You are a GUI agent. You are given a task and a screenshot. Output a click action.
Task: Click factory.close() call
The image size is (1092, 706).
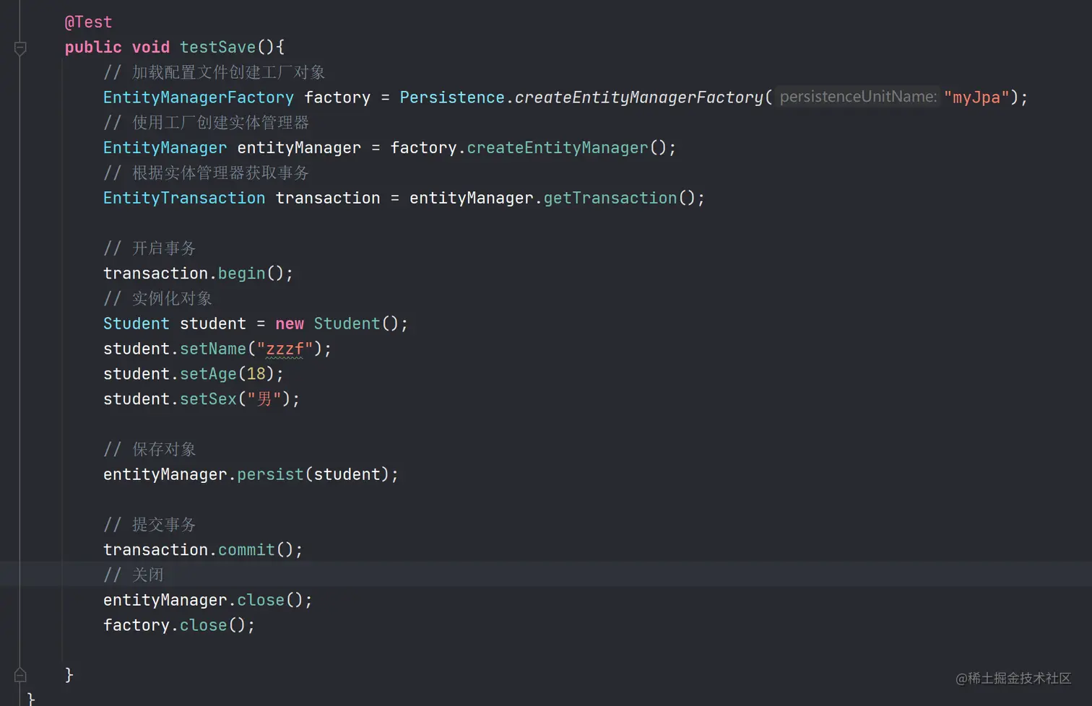tap(179, 625)
